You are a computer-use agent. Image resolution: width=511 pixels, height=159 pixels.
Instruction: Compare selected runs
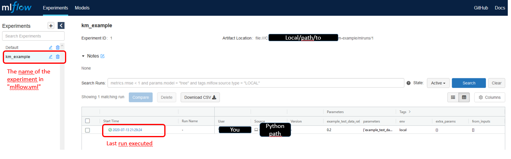(141, 97)
